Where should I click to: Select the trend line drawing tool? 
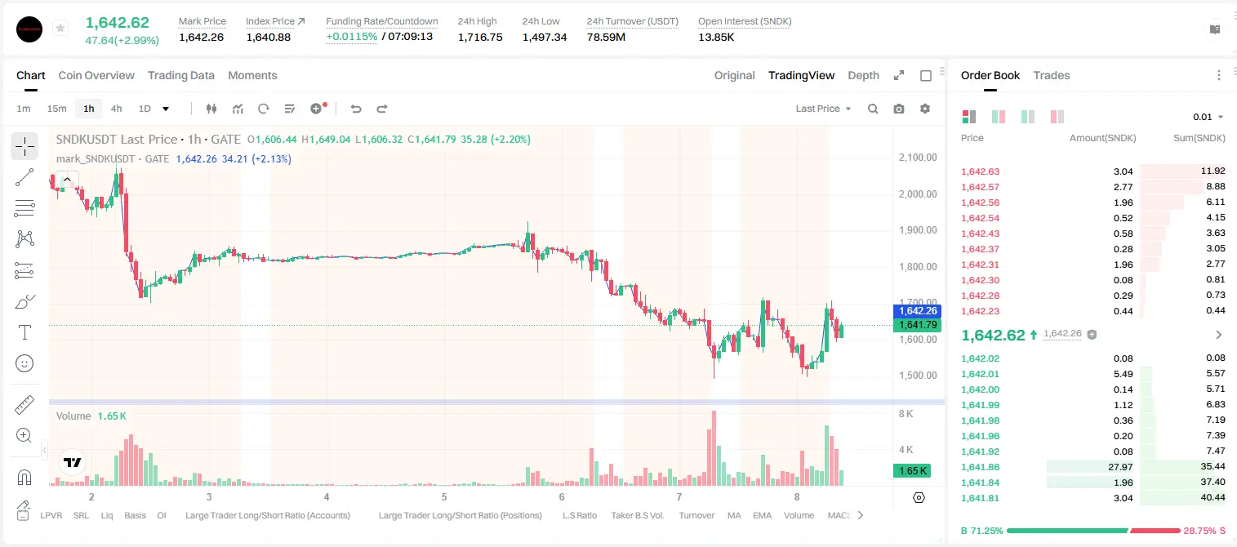point(24,177)
